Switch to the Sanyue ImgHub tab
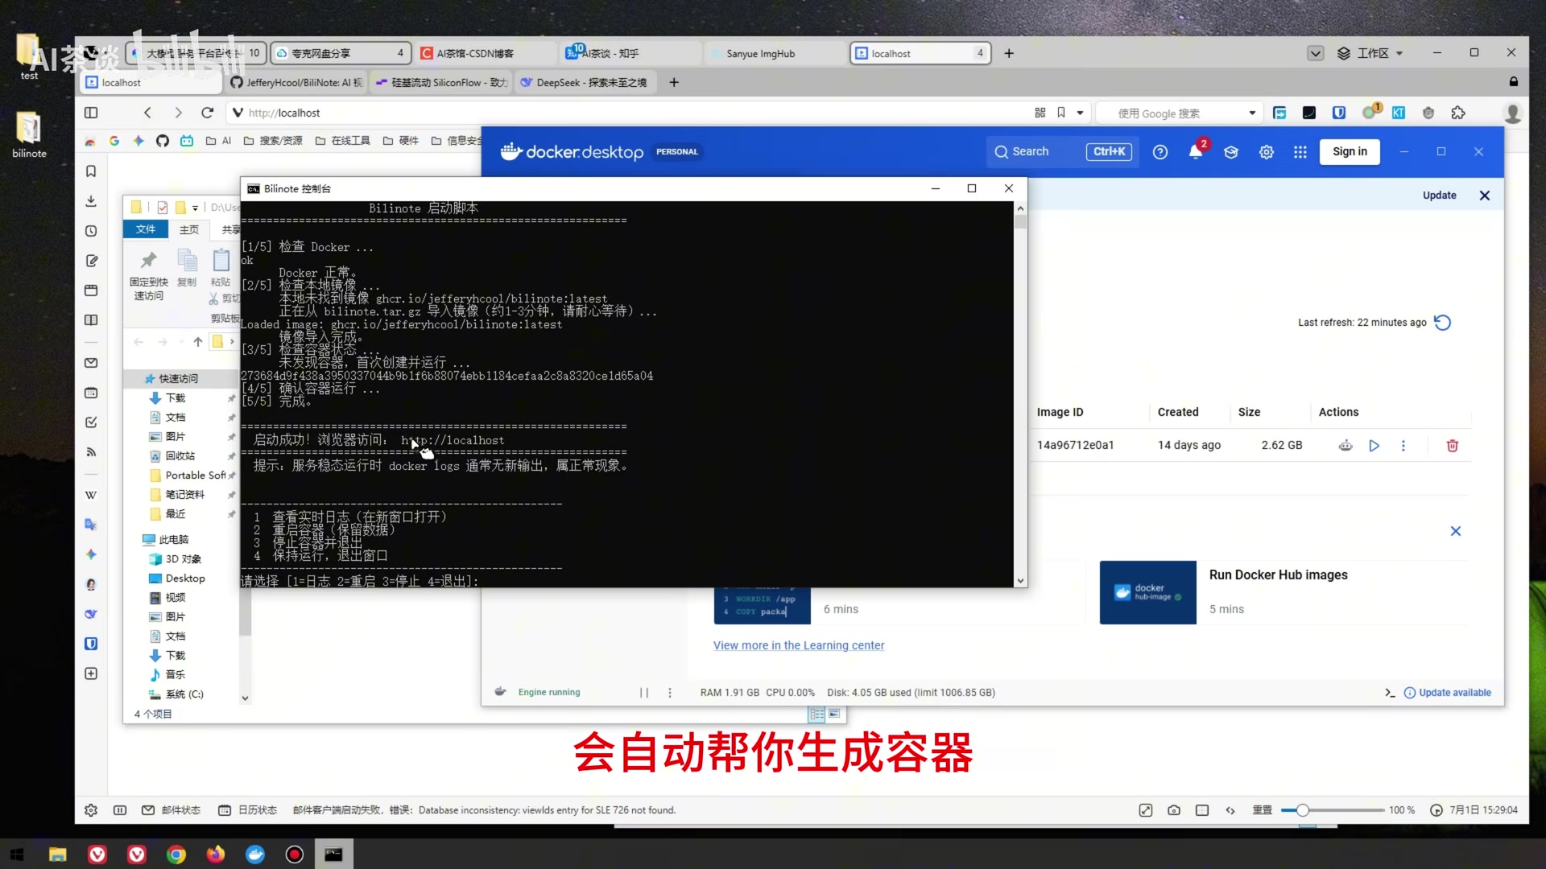 775,54
